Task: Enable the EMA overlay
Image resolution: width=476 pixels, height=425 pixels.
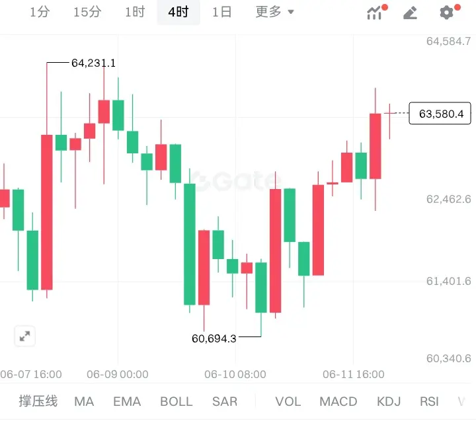Action: 127,402
